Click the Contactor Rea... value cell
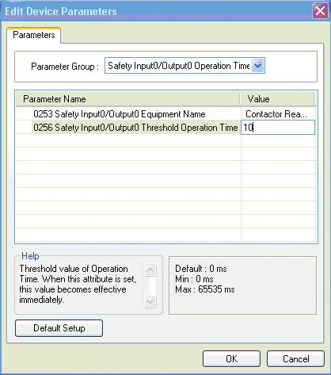 coord(278,114)
